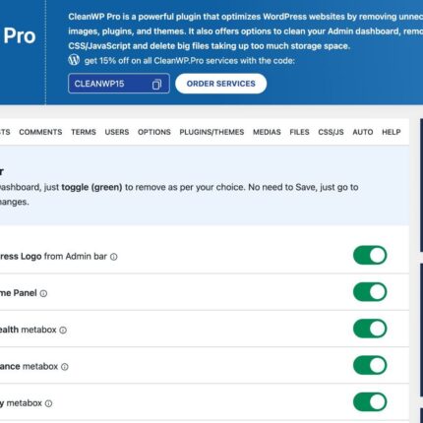This screenshot has width=423, height=423.
Task: Click the CLEANWP15 coupon code field
Action: pos(119,84)
